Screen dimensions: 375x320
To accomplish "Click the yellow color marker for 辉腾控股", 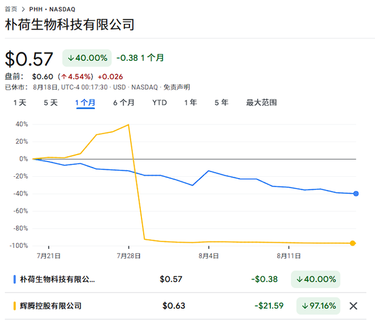I will [14, 306].
